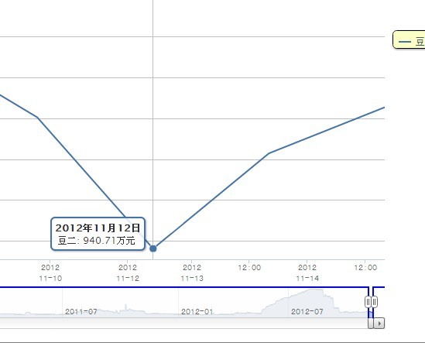Click the 12:00 label after 11-14

(x=365, y=268)
